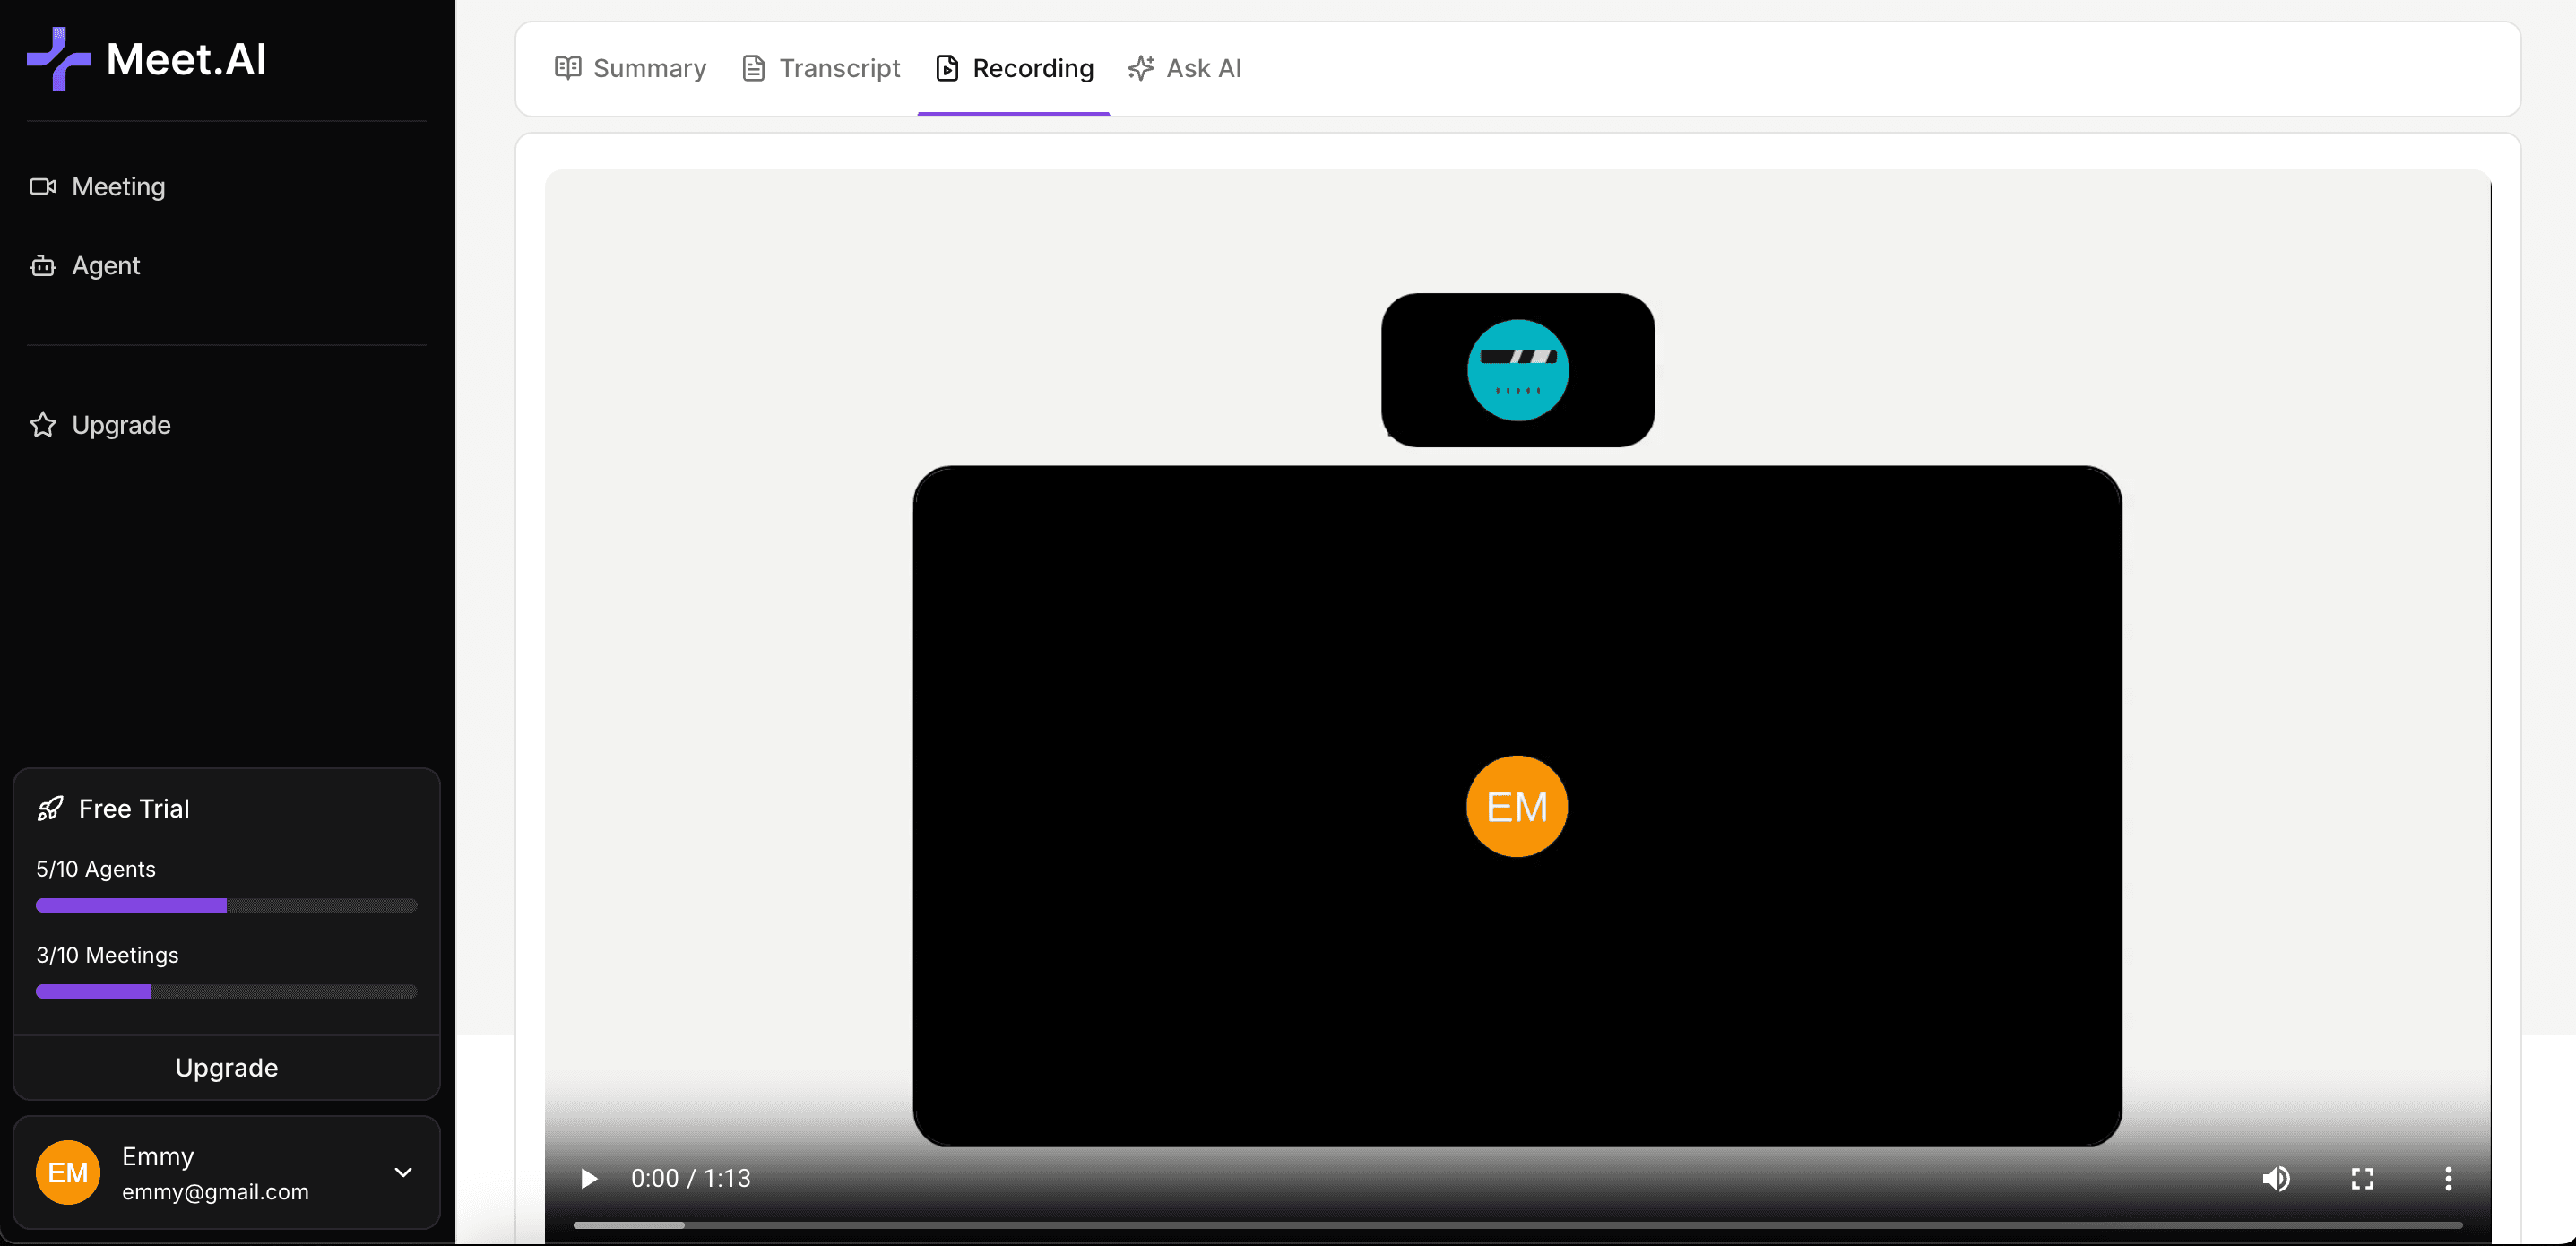The image size is (2576, 1246).
Task: Open the Ask AI tab
Action: (x=1184, y=68)
